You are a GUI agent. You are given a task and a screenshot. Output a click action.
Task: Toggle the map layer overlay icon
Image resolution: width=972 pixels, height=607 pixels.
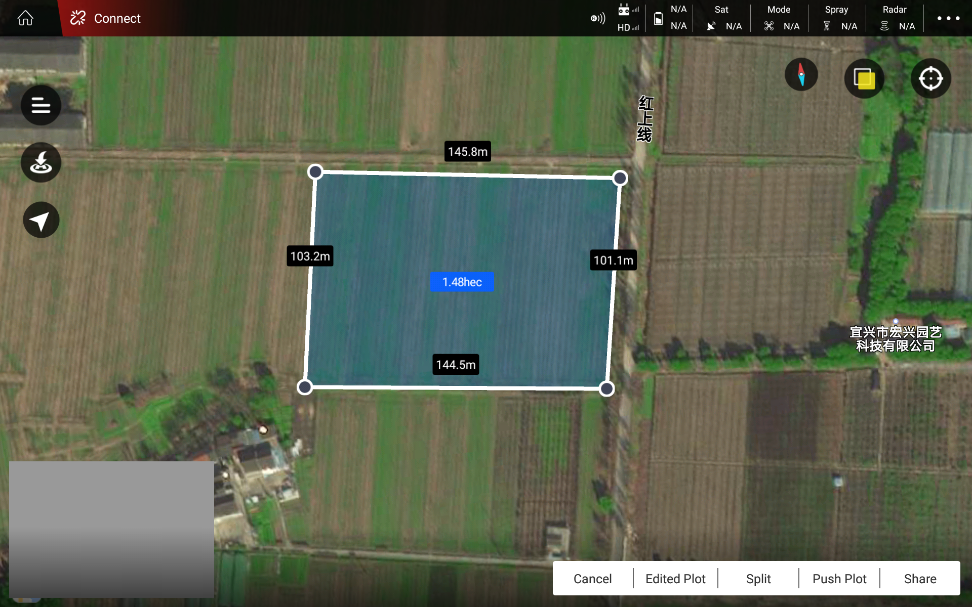[864, 79]
